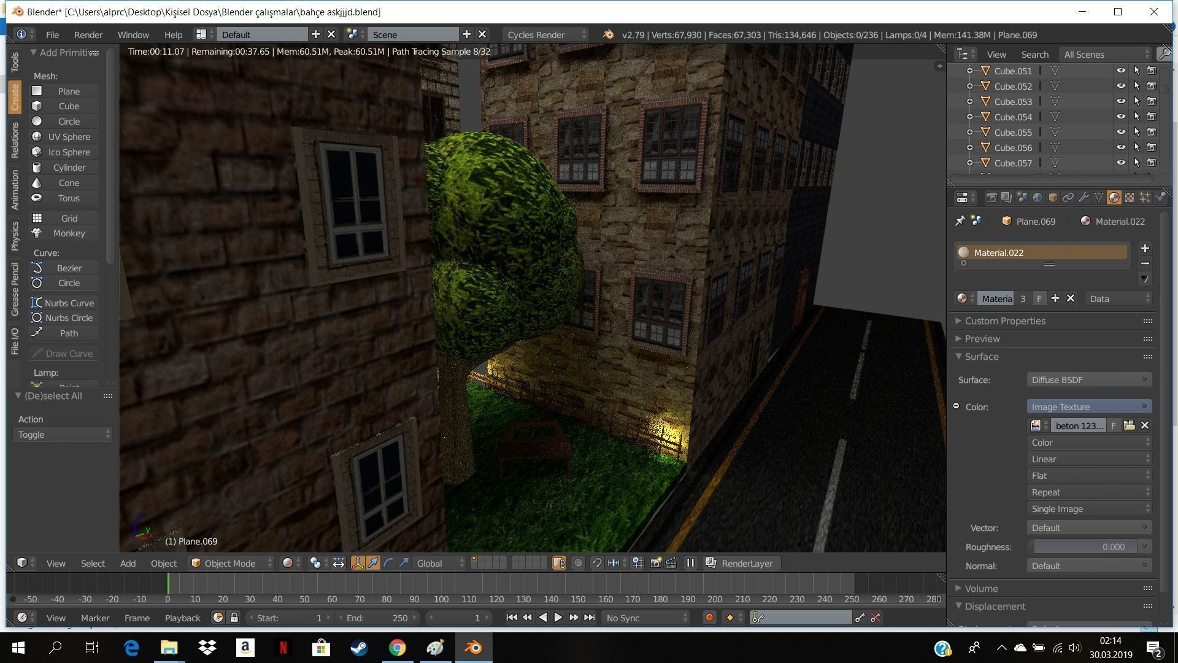The height and width of the screenshot is (663, 1178).
Task: Click the rotate manipulator arc icon
Action: tap(388, 563)
